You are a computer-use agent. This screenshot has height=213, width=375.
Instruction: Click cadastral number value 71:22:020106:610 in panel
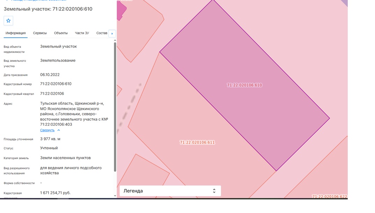(56, 84)
